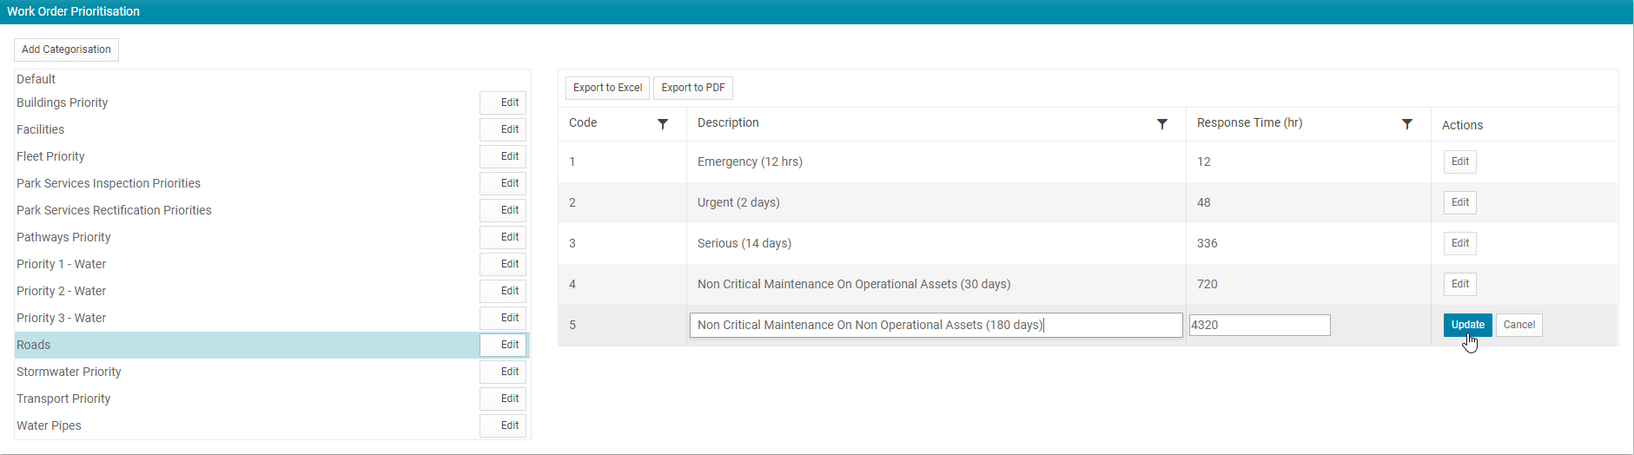Screen dimensions: 1634x455
Task: Edit the Urgent (2 days) row
Action: click(1460, 202)
